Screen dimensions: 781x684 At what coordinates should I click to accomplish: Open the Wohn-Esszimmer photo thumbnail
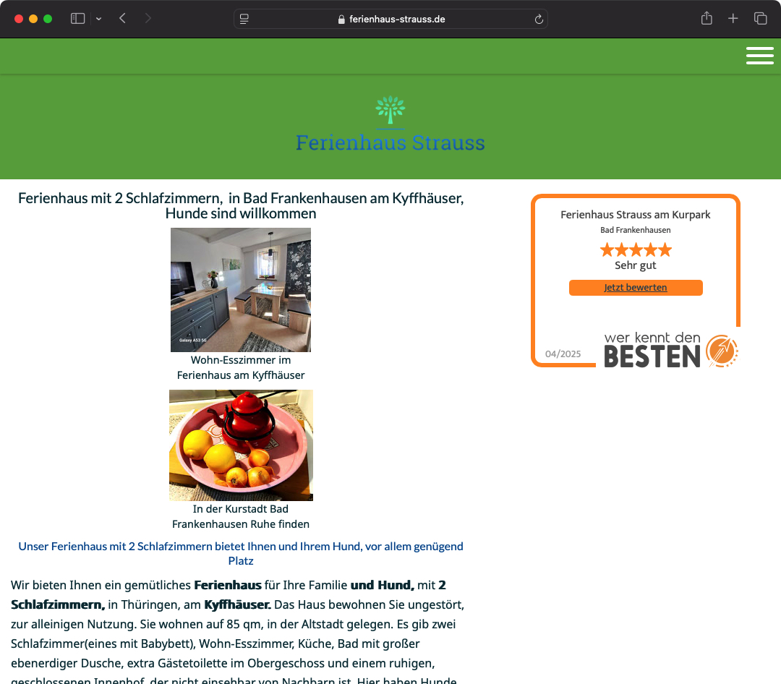coord(241,290)
